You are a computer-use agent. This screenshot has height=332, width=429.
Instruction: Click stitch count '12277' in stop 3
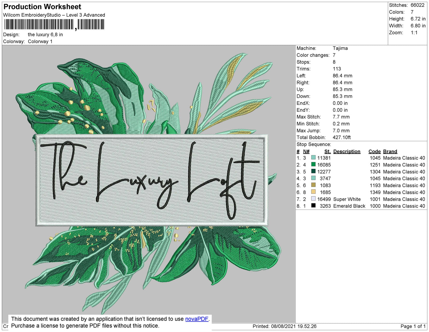(324, 171)
